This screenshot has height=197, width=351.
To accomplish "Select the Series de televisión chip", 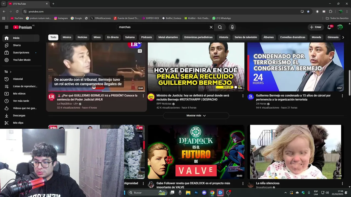I will (246, 37).
